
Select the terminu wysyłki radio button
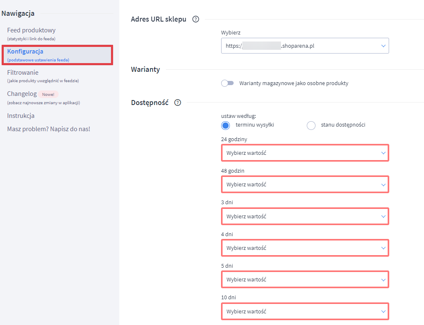pyautogui.click(x=226, y=125)
